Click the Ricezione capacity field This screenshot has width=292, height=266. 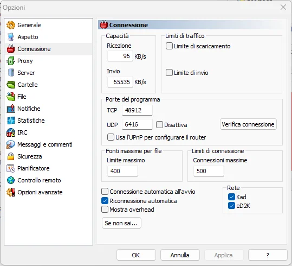[120, 56]
